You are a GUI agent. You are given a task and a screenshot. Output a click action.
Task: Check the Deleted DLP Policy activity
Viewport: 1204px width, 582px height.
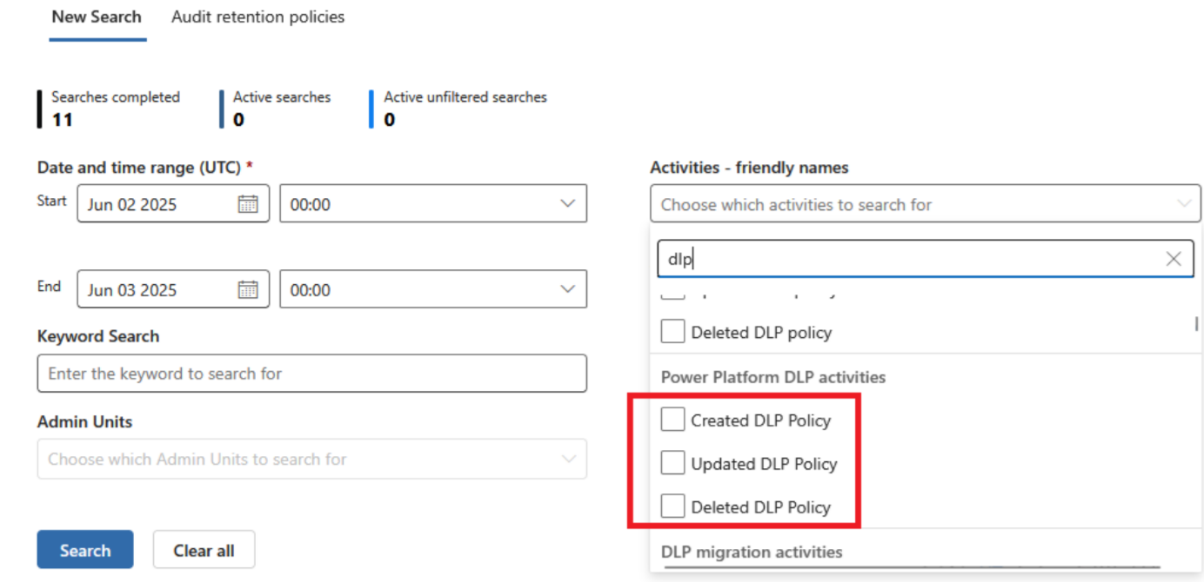click(672, 506)
